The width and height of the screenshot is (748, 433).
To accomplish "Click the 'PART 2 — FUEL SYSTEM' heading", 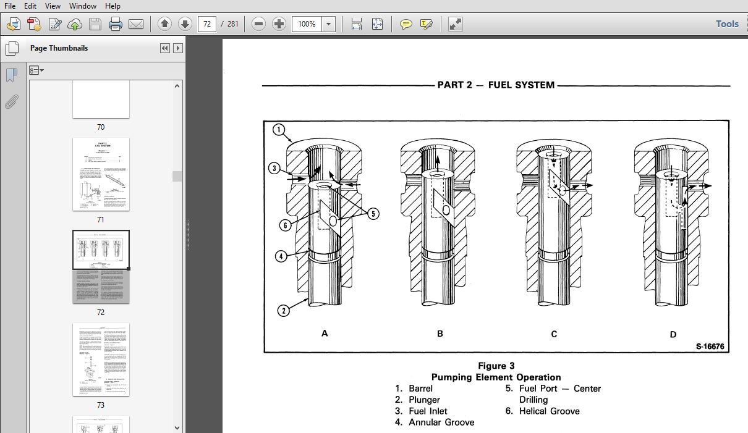I will (496, 85).
